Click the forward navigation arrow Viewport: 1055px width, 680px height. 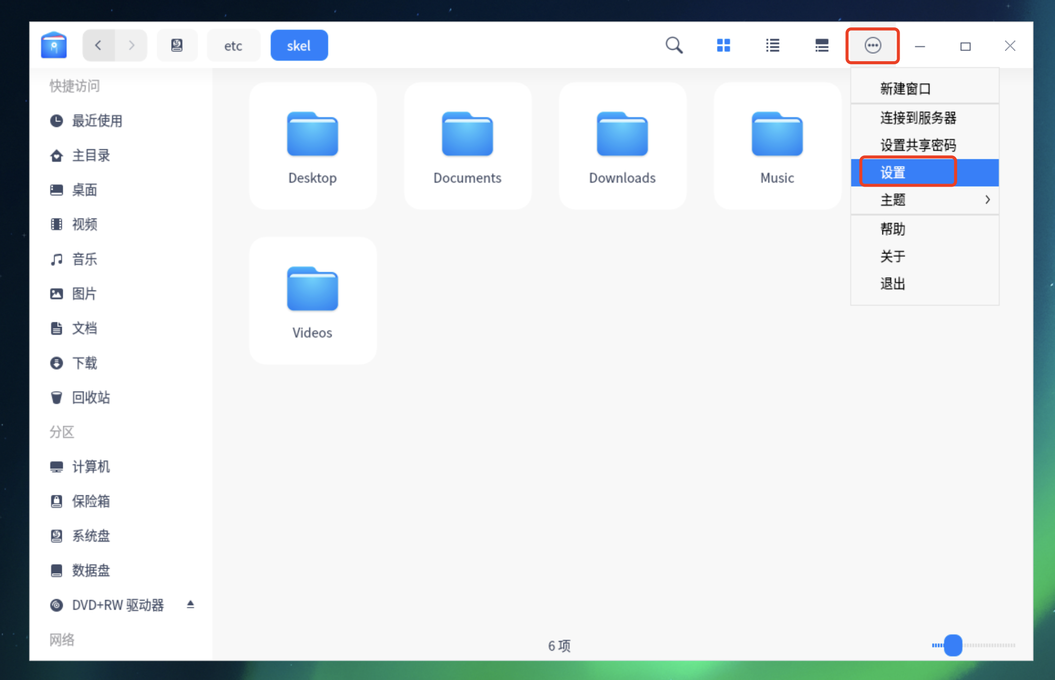click(131, 46)
